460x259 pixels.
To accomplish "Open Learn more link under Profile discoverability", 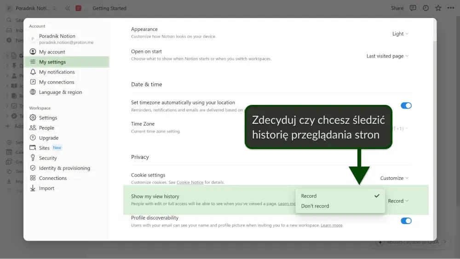I will pos(332,225).
